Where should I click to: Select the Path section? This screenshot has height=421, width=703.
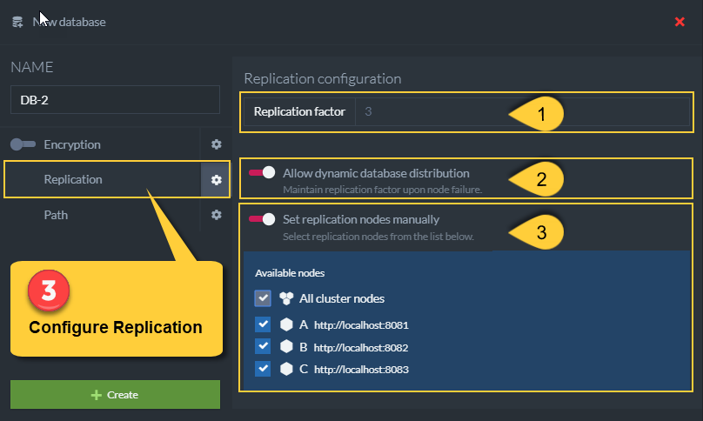pos(56,215)
